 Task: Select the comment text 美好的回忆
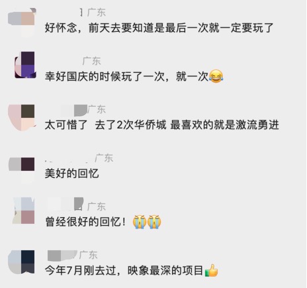coord(71,173)
